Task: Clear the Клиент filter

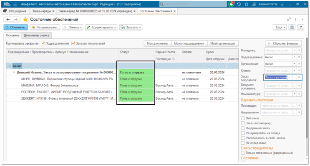Action: [x=299, y=70]
